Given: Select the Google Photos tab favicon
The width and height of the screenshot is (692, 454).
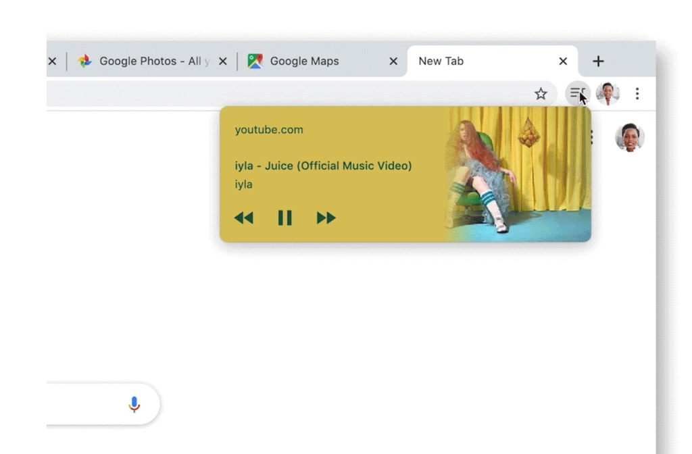Looking at the screenshot, I should coord(84,61).
